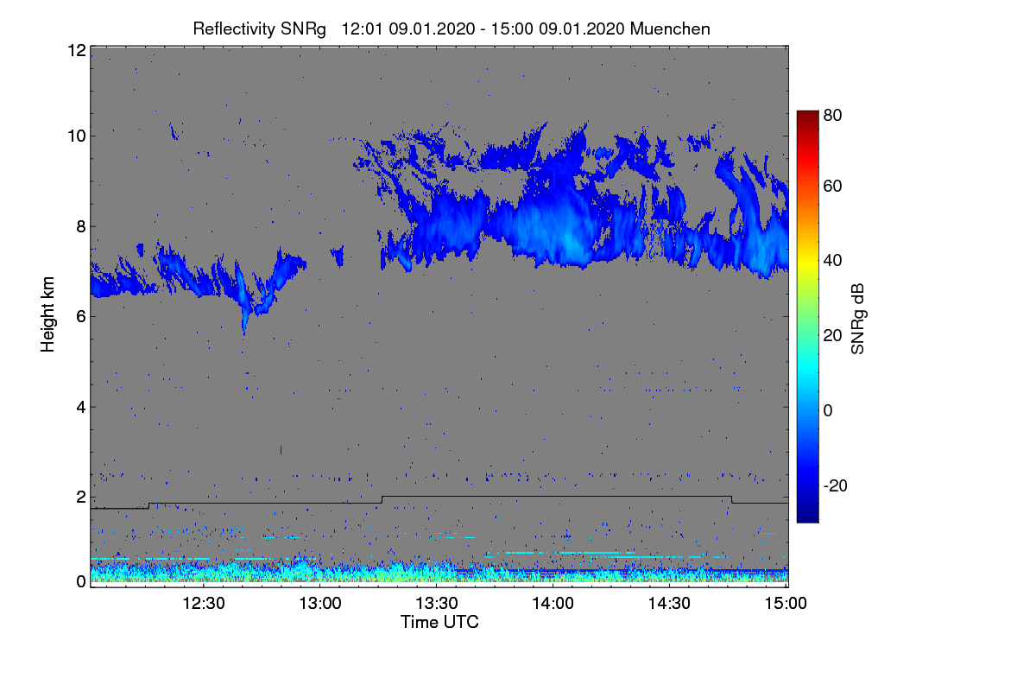Click the 8 km height tick label

coord(79,226)
